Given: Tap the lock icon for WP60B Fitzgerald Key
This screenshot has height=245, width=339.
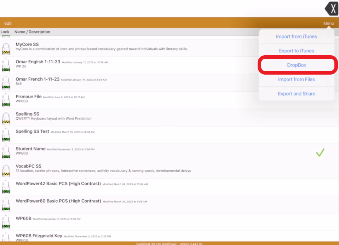Looking at the screenshot, I should point(6,237).
